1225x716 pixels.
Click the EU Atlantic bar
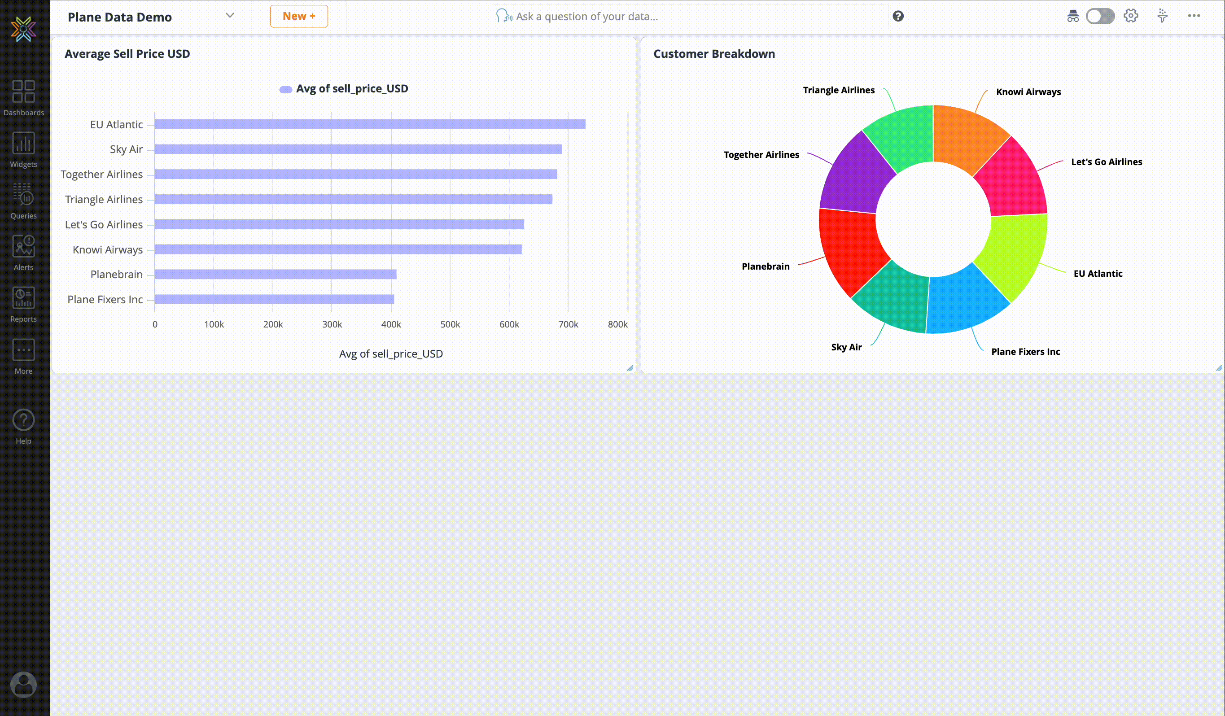pos(369,124)
